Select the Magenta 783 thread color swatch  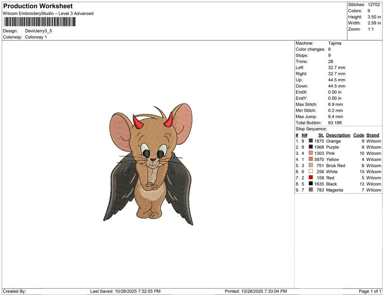[x=311, y=190]
